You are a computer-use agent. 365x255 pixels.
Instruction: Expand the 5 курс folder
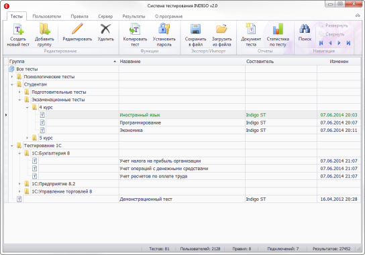[28, 138]
